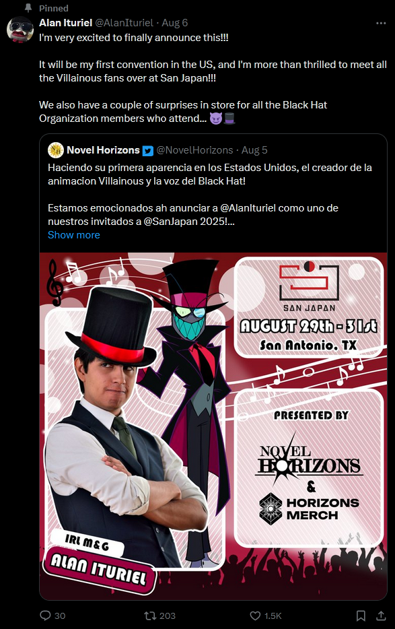Bookmark this post
Screen dimensions: 395x629
[361, 616]
